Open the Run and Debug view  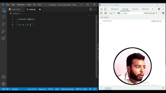(3, 31)
